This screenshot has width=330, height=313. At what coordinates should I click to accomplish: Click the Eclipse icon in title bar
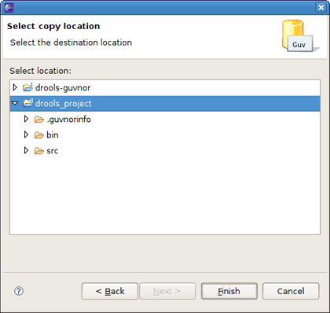pos(9,7)
